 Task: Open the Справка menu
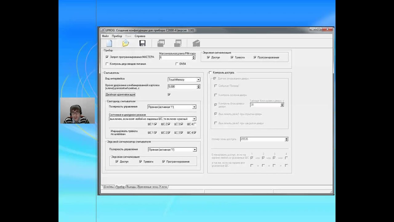click(x=140, y=36)
